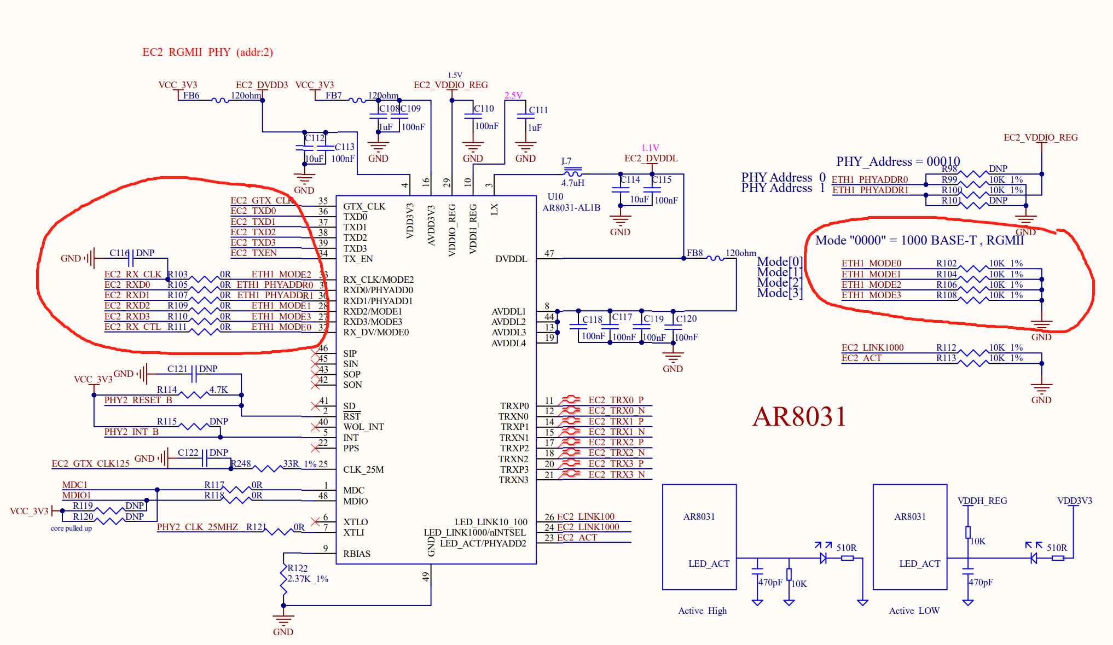
Task: Select the "PHY2_RESET_B" net label
Action: click(x=138, y=400)
